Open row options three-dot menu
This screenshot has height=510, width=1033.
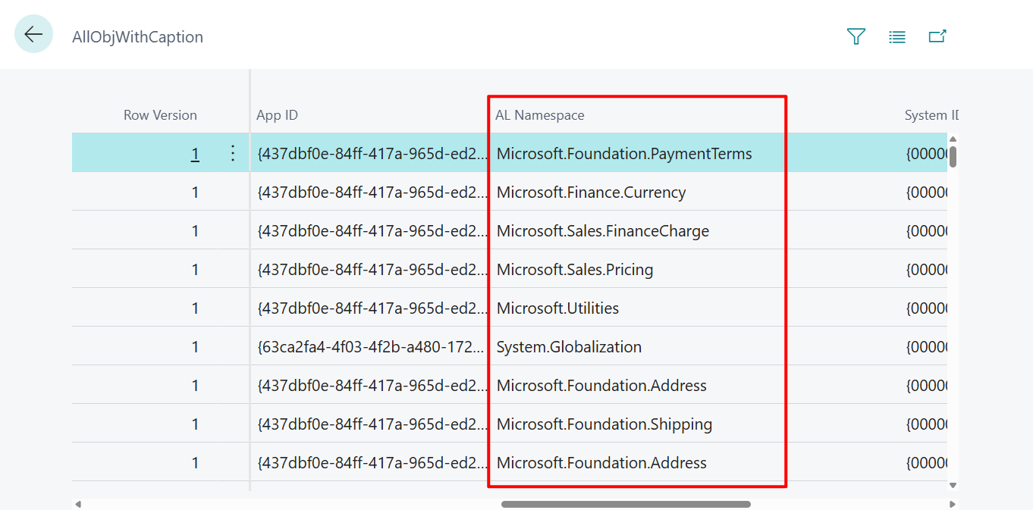(233, 154)
